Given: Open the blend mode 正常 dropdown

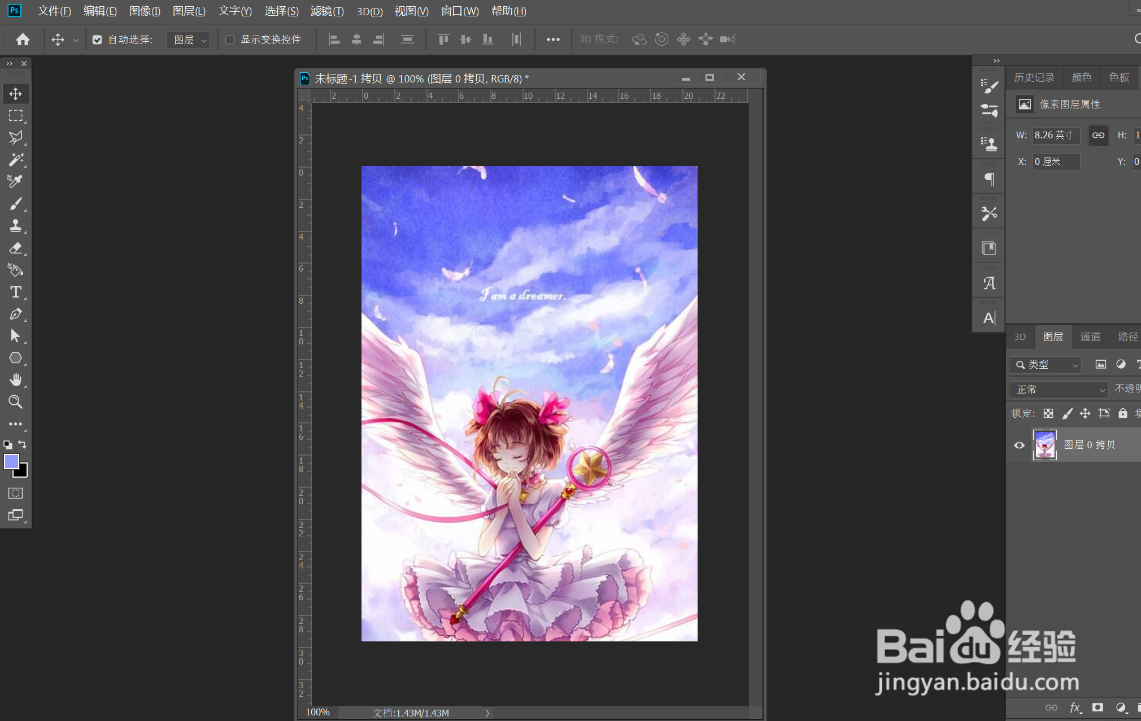Looking at the screenshot, I should pos(1059,390).
